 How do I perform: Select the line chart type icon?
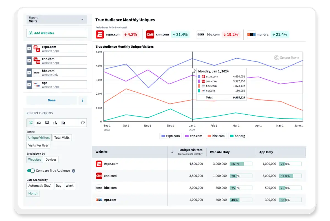point(31,123)
